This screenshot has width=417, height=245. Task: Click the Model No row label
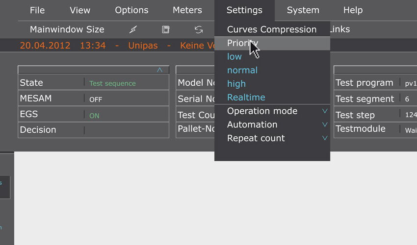point(196,83)
